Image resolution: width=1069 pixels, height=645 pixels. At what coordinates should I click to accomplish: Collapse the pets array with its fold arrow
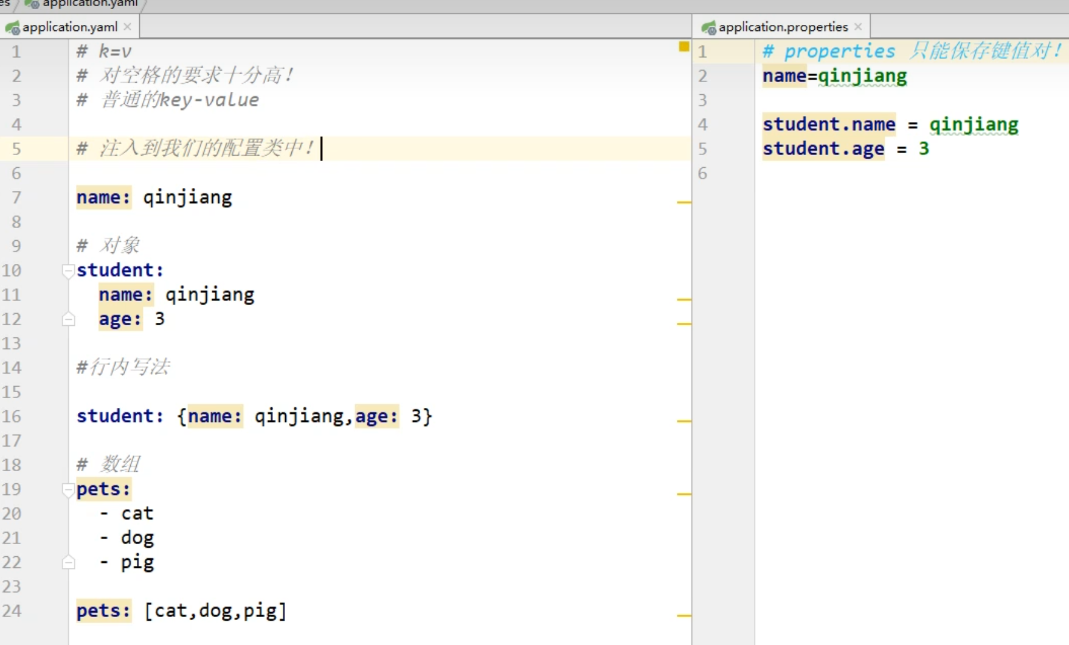click(67, 489)
